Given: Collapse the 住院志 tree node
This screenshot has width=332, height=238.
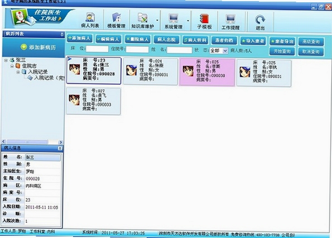Looking at the screenshot, I should [12, 66].
